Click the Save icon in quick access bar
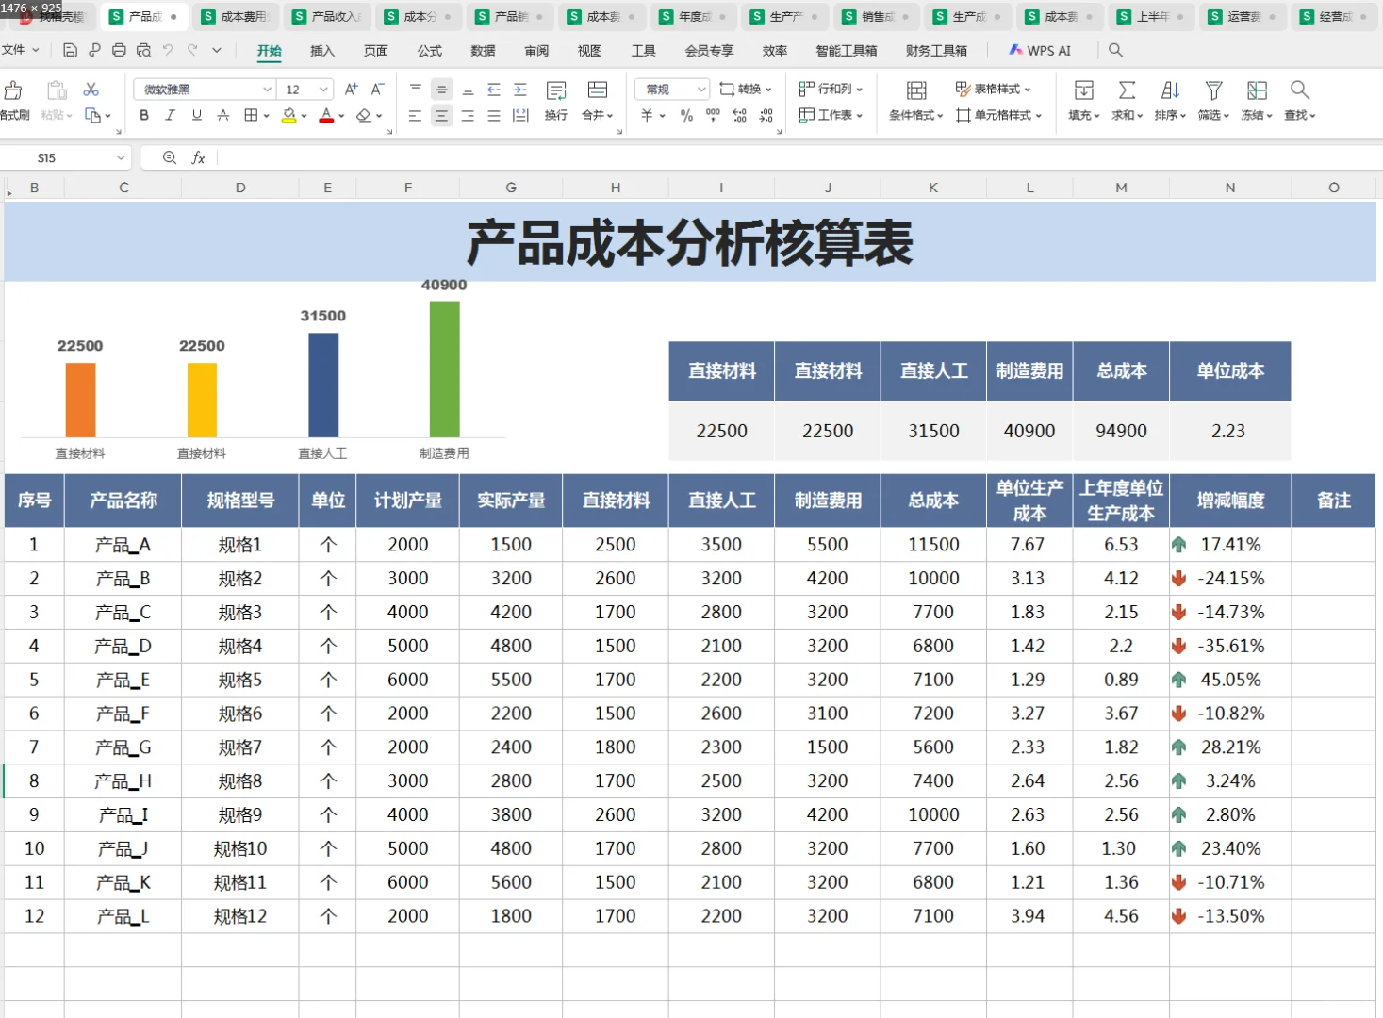 70,50
